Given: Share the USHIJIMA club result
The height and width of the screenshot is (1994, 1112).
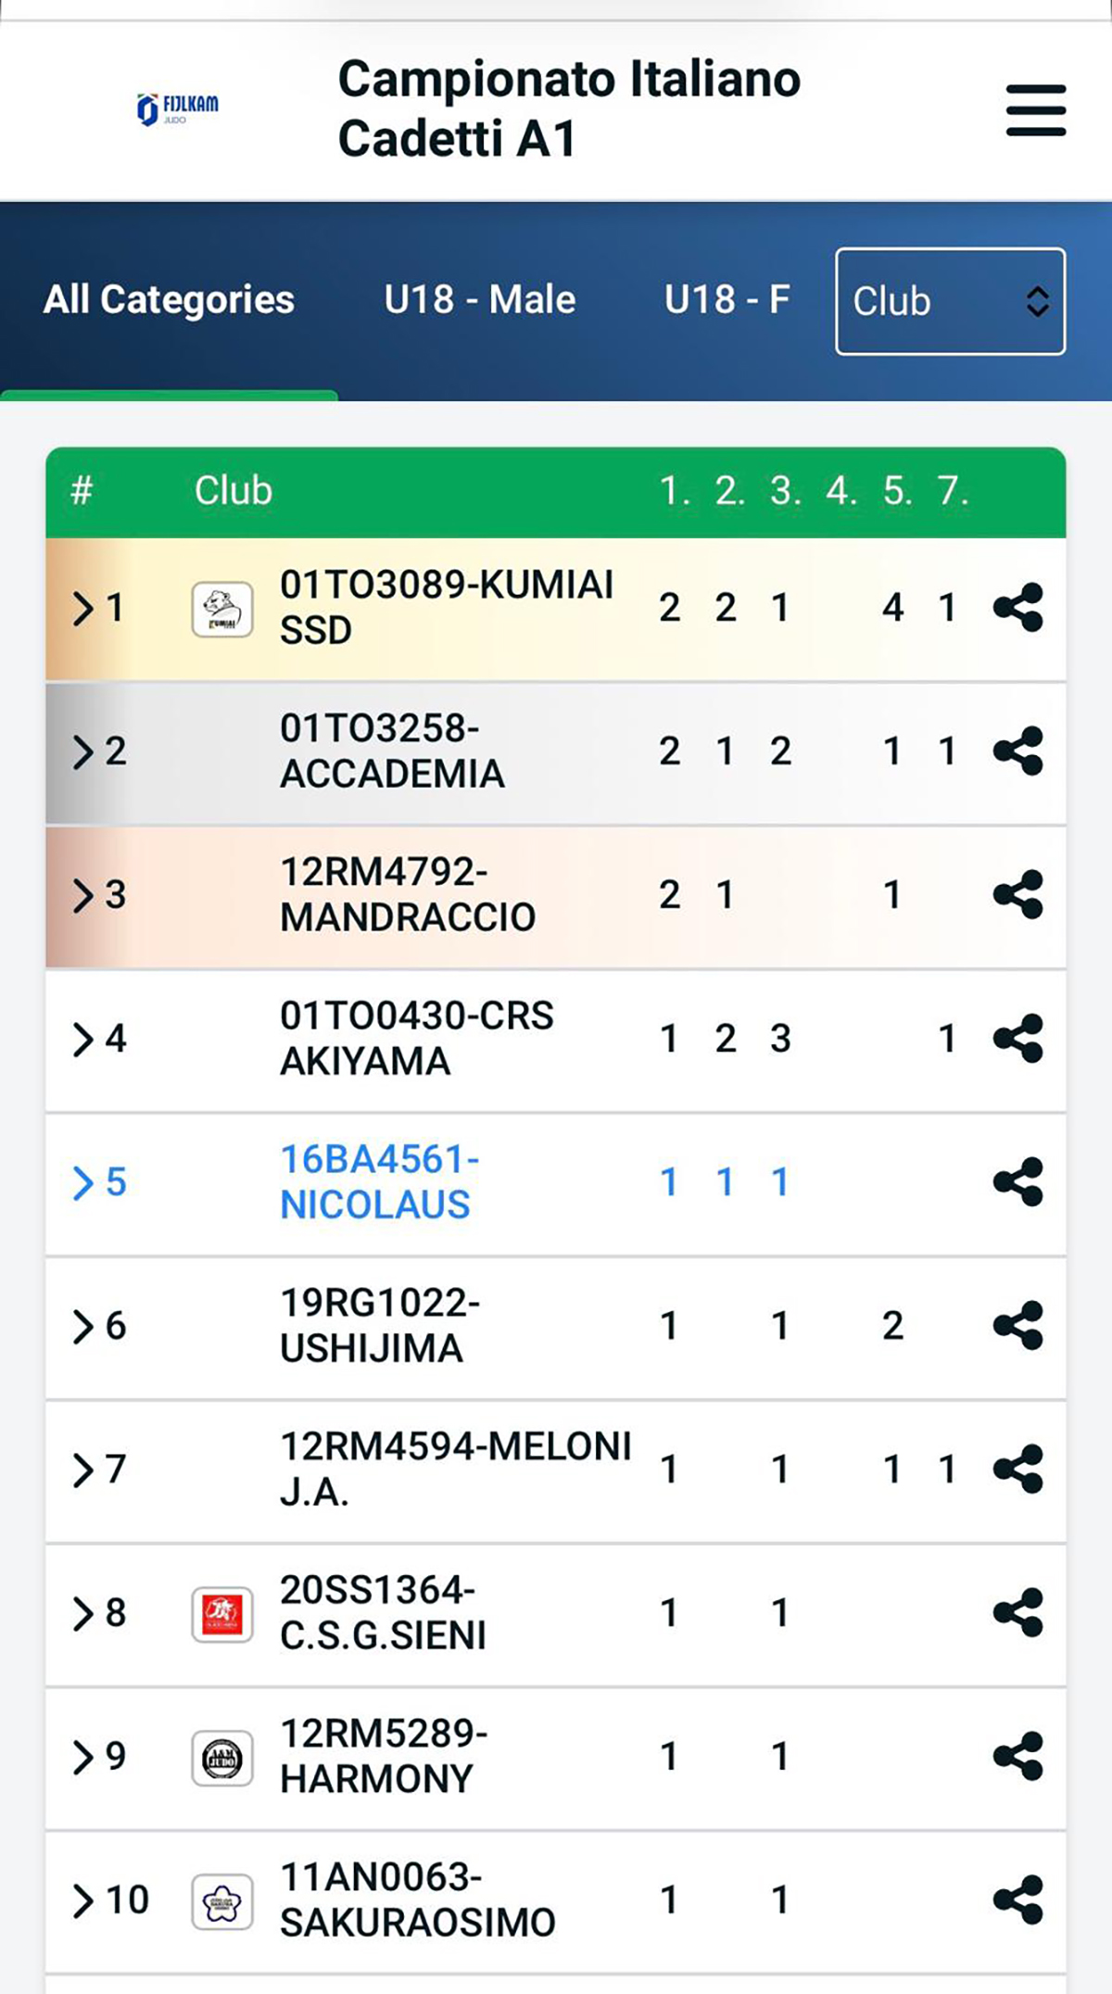Looking at the screenshot, I should coord(1017,1325).
